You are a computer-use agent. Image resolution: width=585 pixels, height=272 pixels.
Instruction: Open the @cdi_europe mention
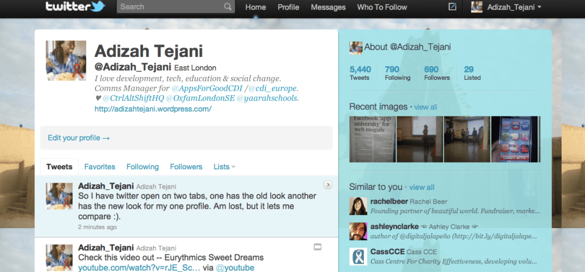coord(273,89)
